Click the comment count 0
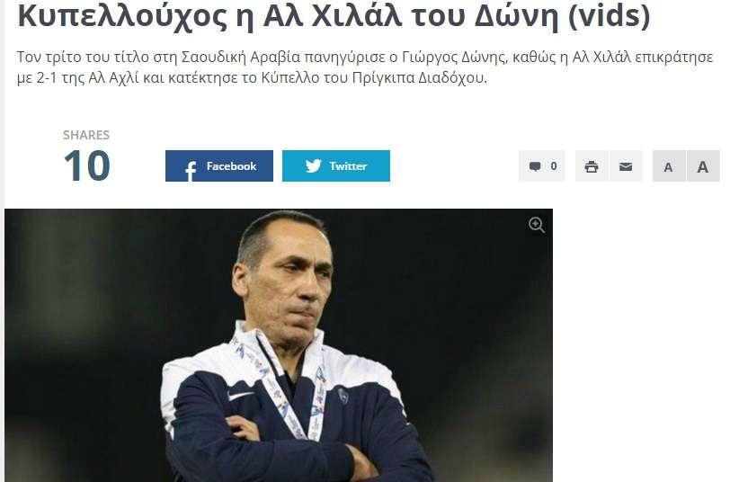 tap(554, 165)
